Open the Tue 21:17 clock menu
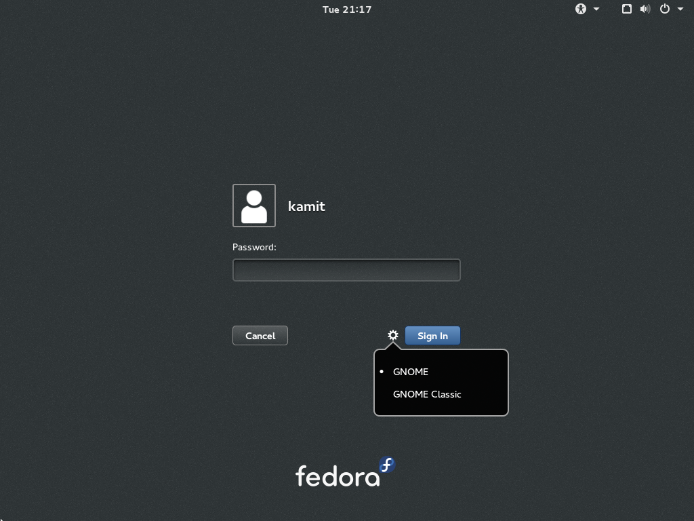 tap(346, 9)
